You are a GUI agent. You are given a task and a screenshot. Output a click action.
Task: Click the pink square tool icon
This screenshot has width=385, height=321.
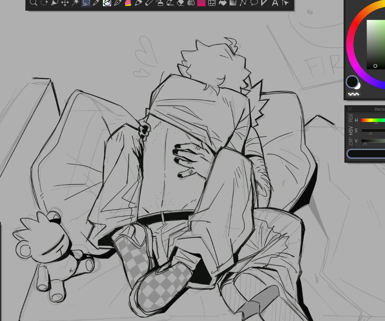click(x=201, y=3)
